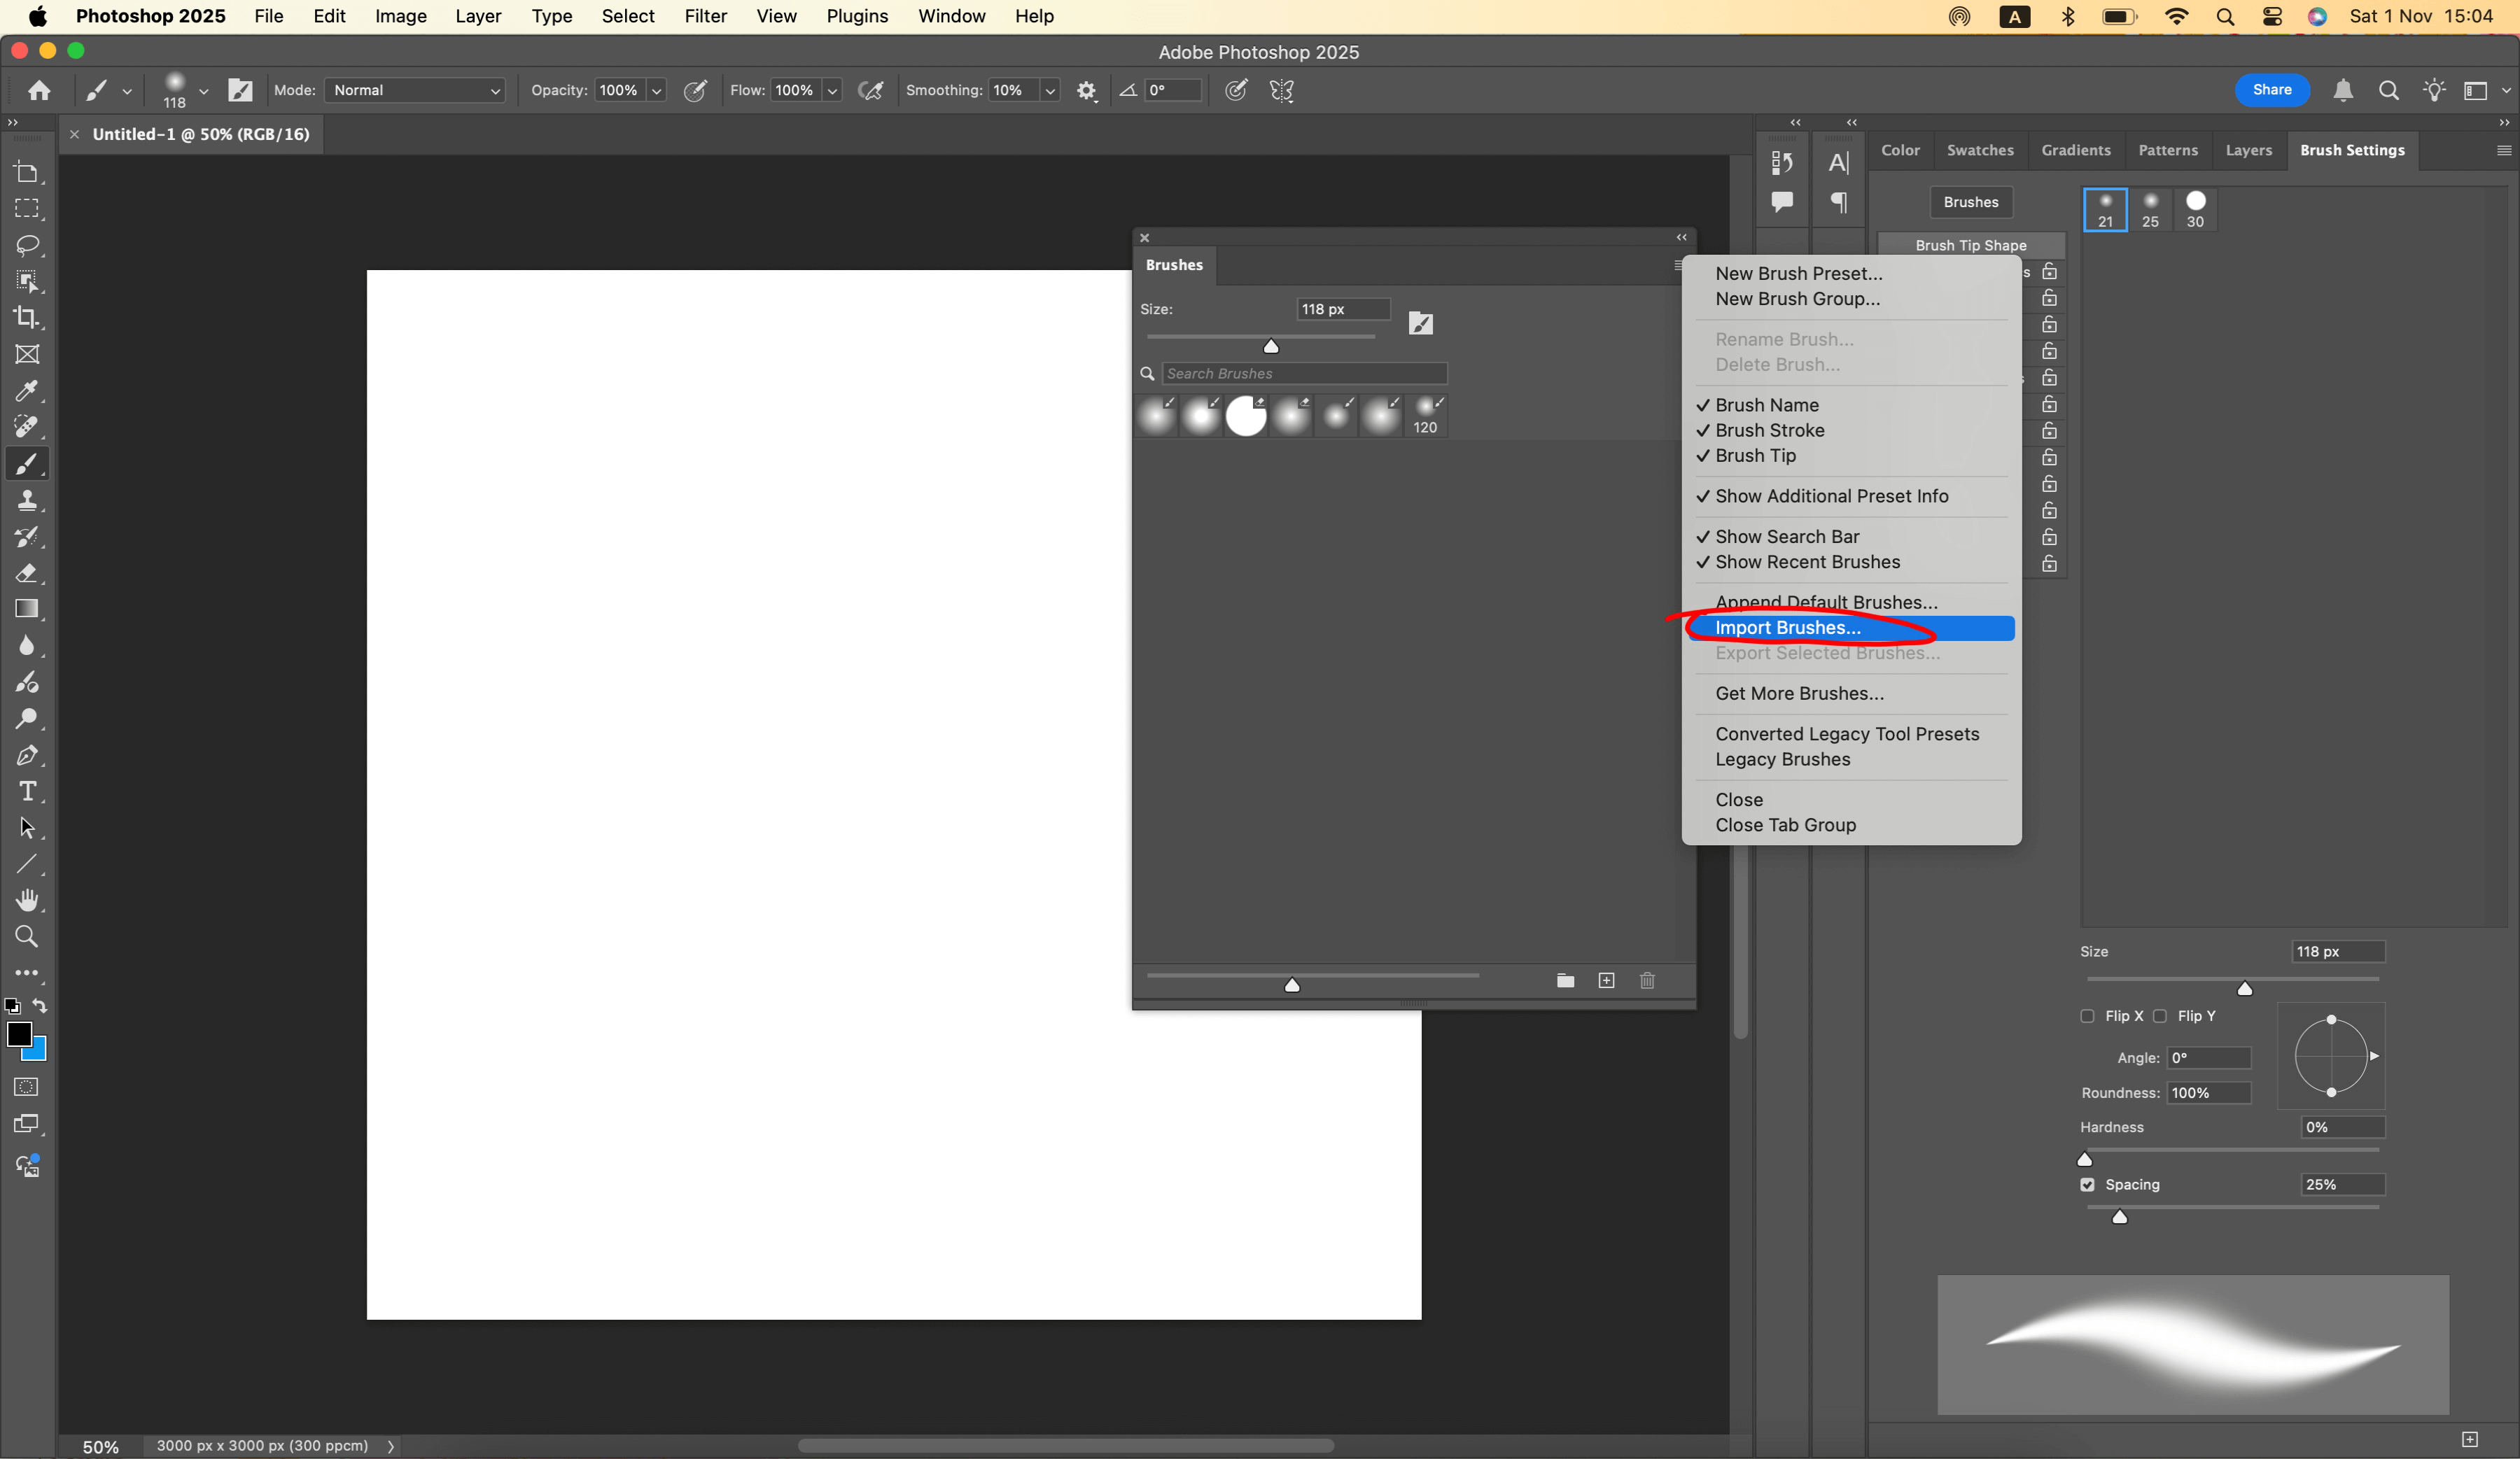Screen dimensions: 2520x1459
Task: Select the Horizontal Type tool
Action: (27, 791)
